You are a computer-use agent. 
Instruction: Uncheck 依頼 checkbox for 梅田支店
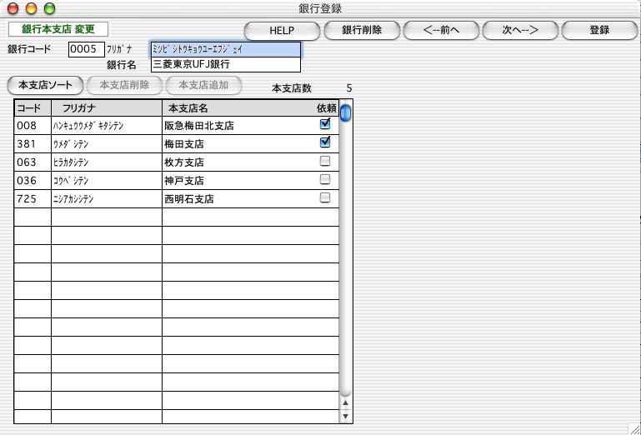pos(325,142)
